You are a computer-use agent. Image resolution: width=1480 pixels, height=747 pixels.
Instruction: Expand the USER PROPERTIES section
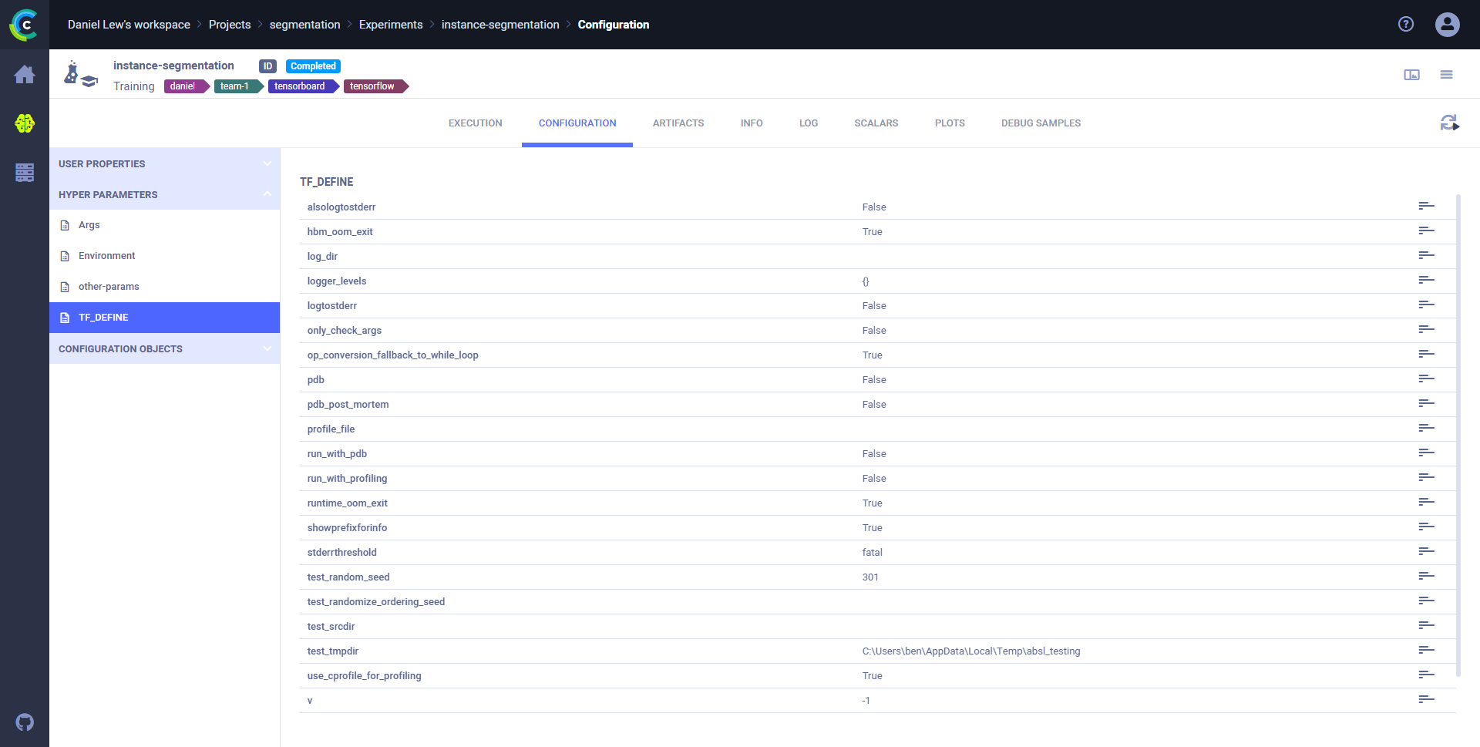[164, 163]
